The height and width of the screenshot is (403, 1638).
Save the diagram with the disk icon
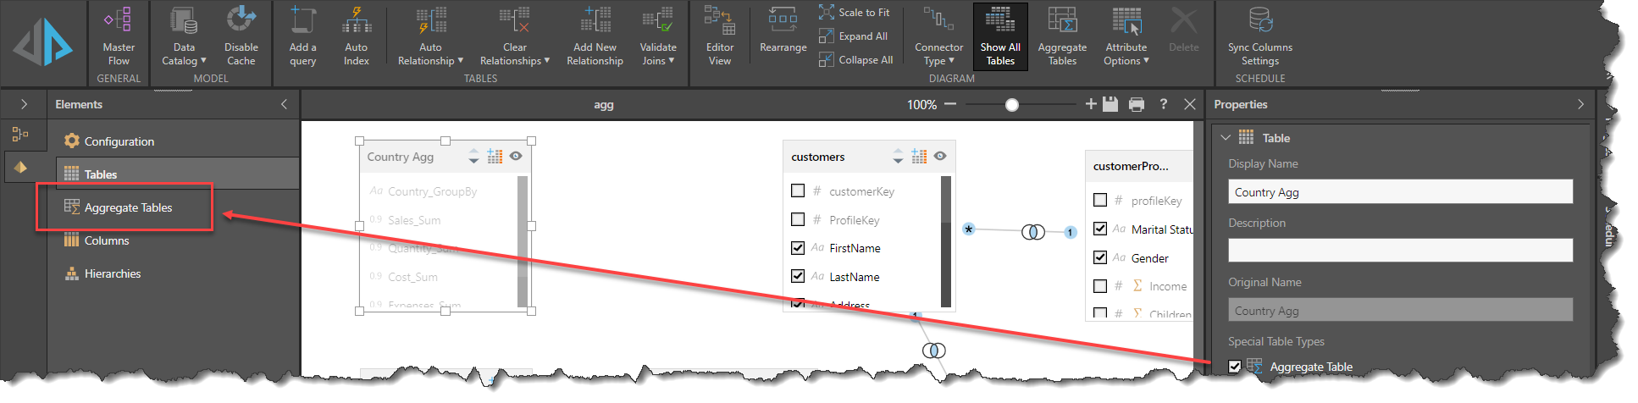coord(1110,104)
